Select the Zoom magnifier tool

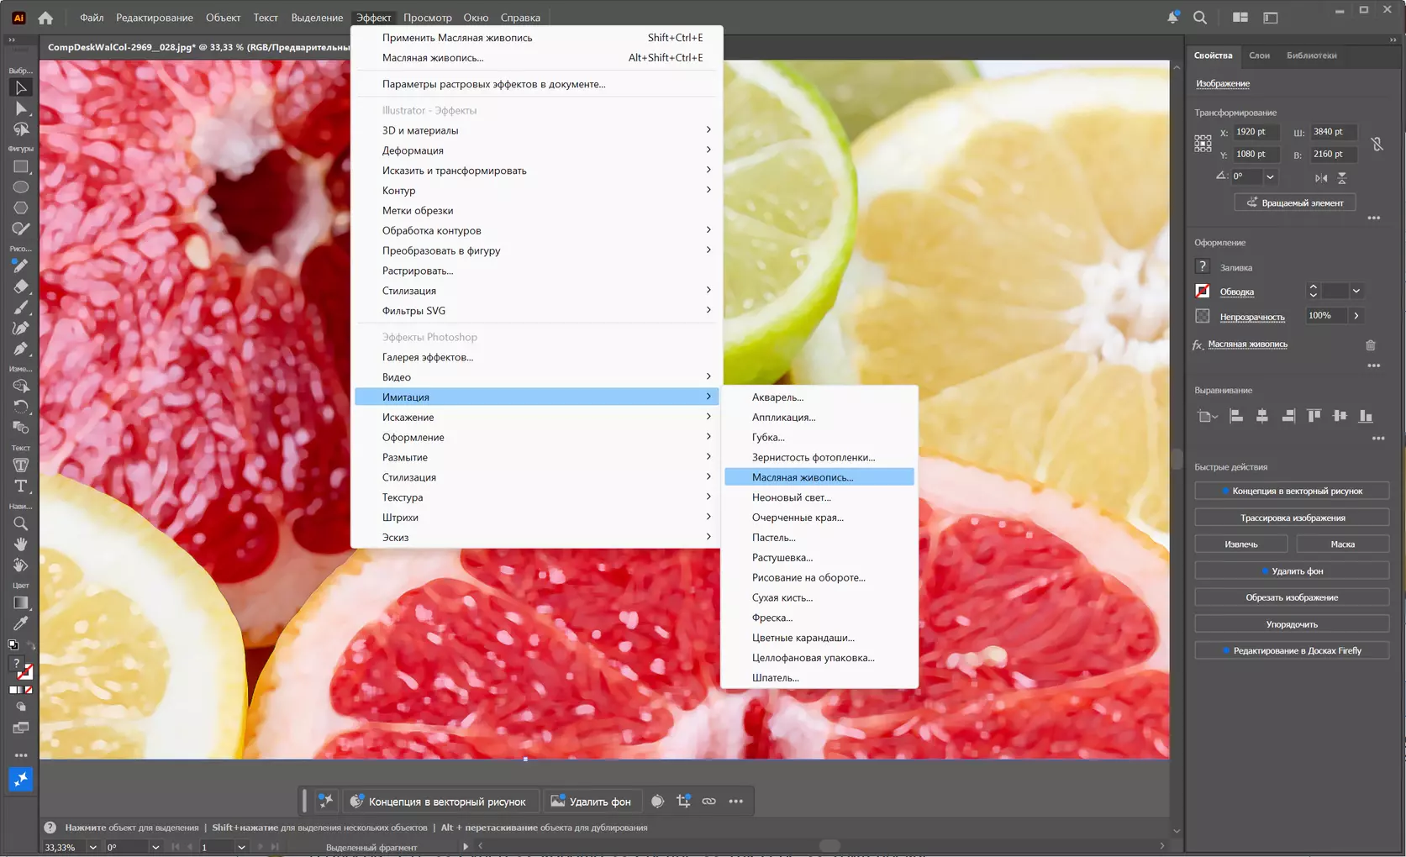click(x=20, y=523)
